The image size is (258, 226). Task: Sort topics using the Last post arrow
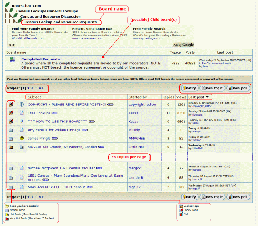(x=208, y=97)
